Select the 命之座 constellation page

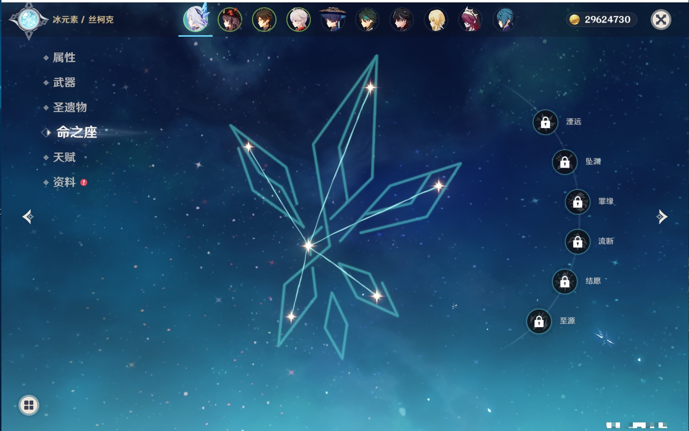click(77, 132)
